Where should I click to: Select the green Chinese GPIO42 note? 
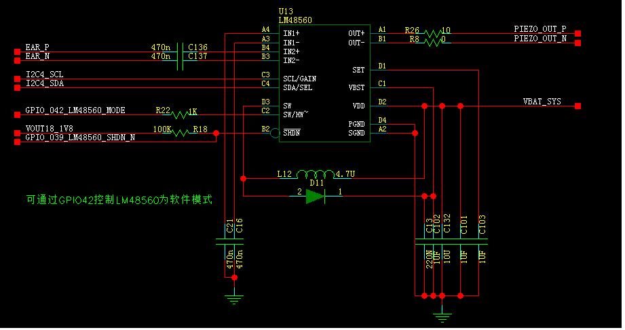(x=119, y=199)
